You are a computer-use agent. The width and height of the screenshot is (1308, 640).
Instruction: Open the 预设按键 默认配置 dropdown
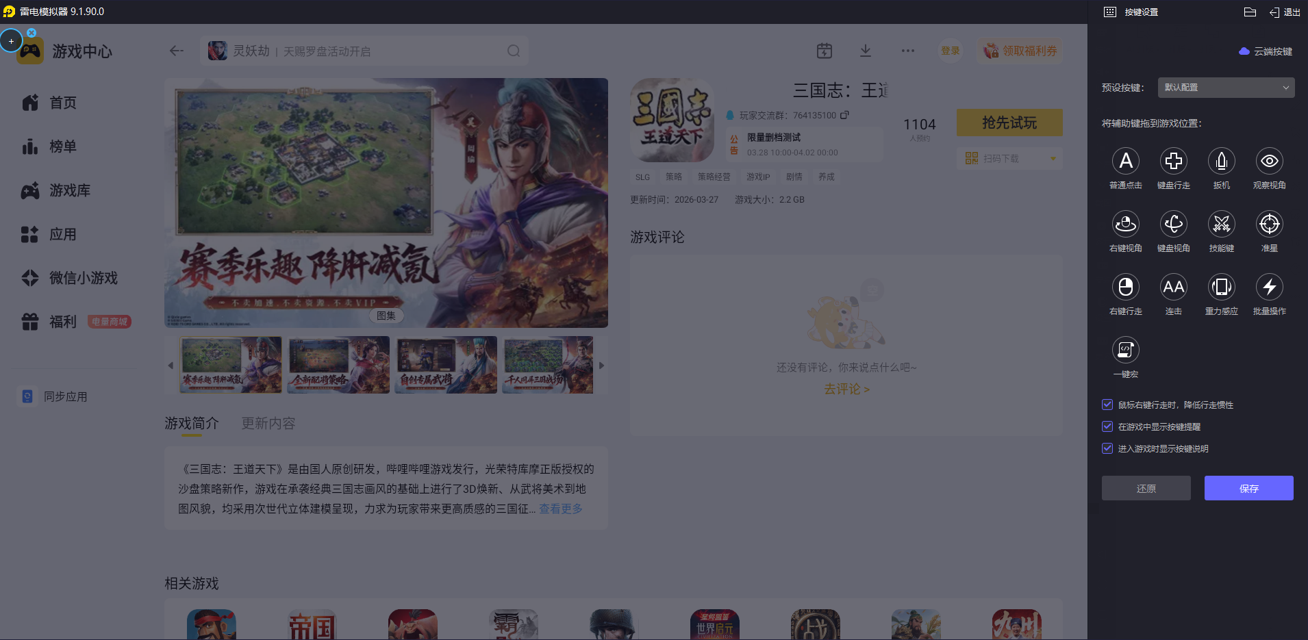tap(1226, 88)
